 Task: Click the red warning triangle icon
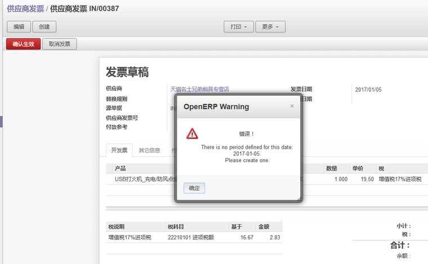point(193,133)
